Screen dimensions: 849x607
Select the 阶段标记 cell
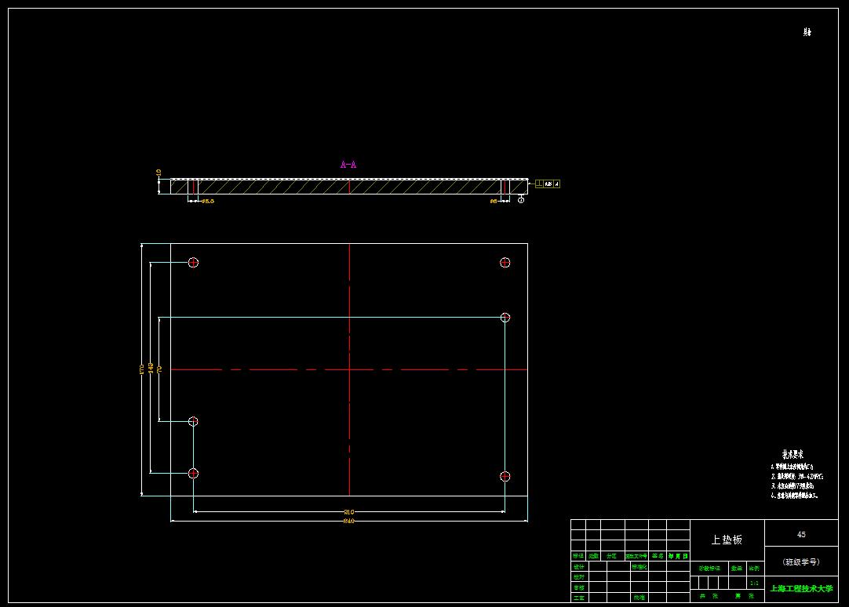pyautogui.click(x=709, y=568)
